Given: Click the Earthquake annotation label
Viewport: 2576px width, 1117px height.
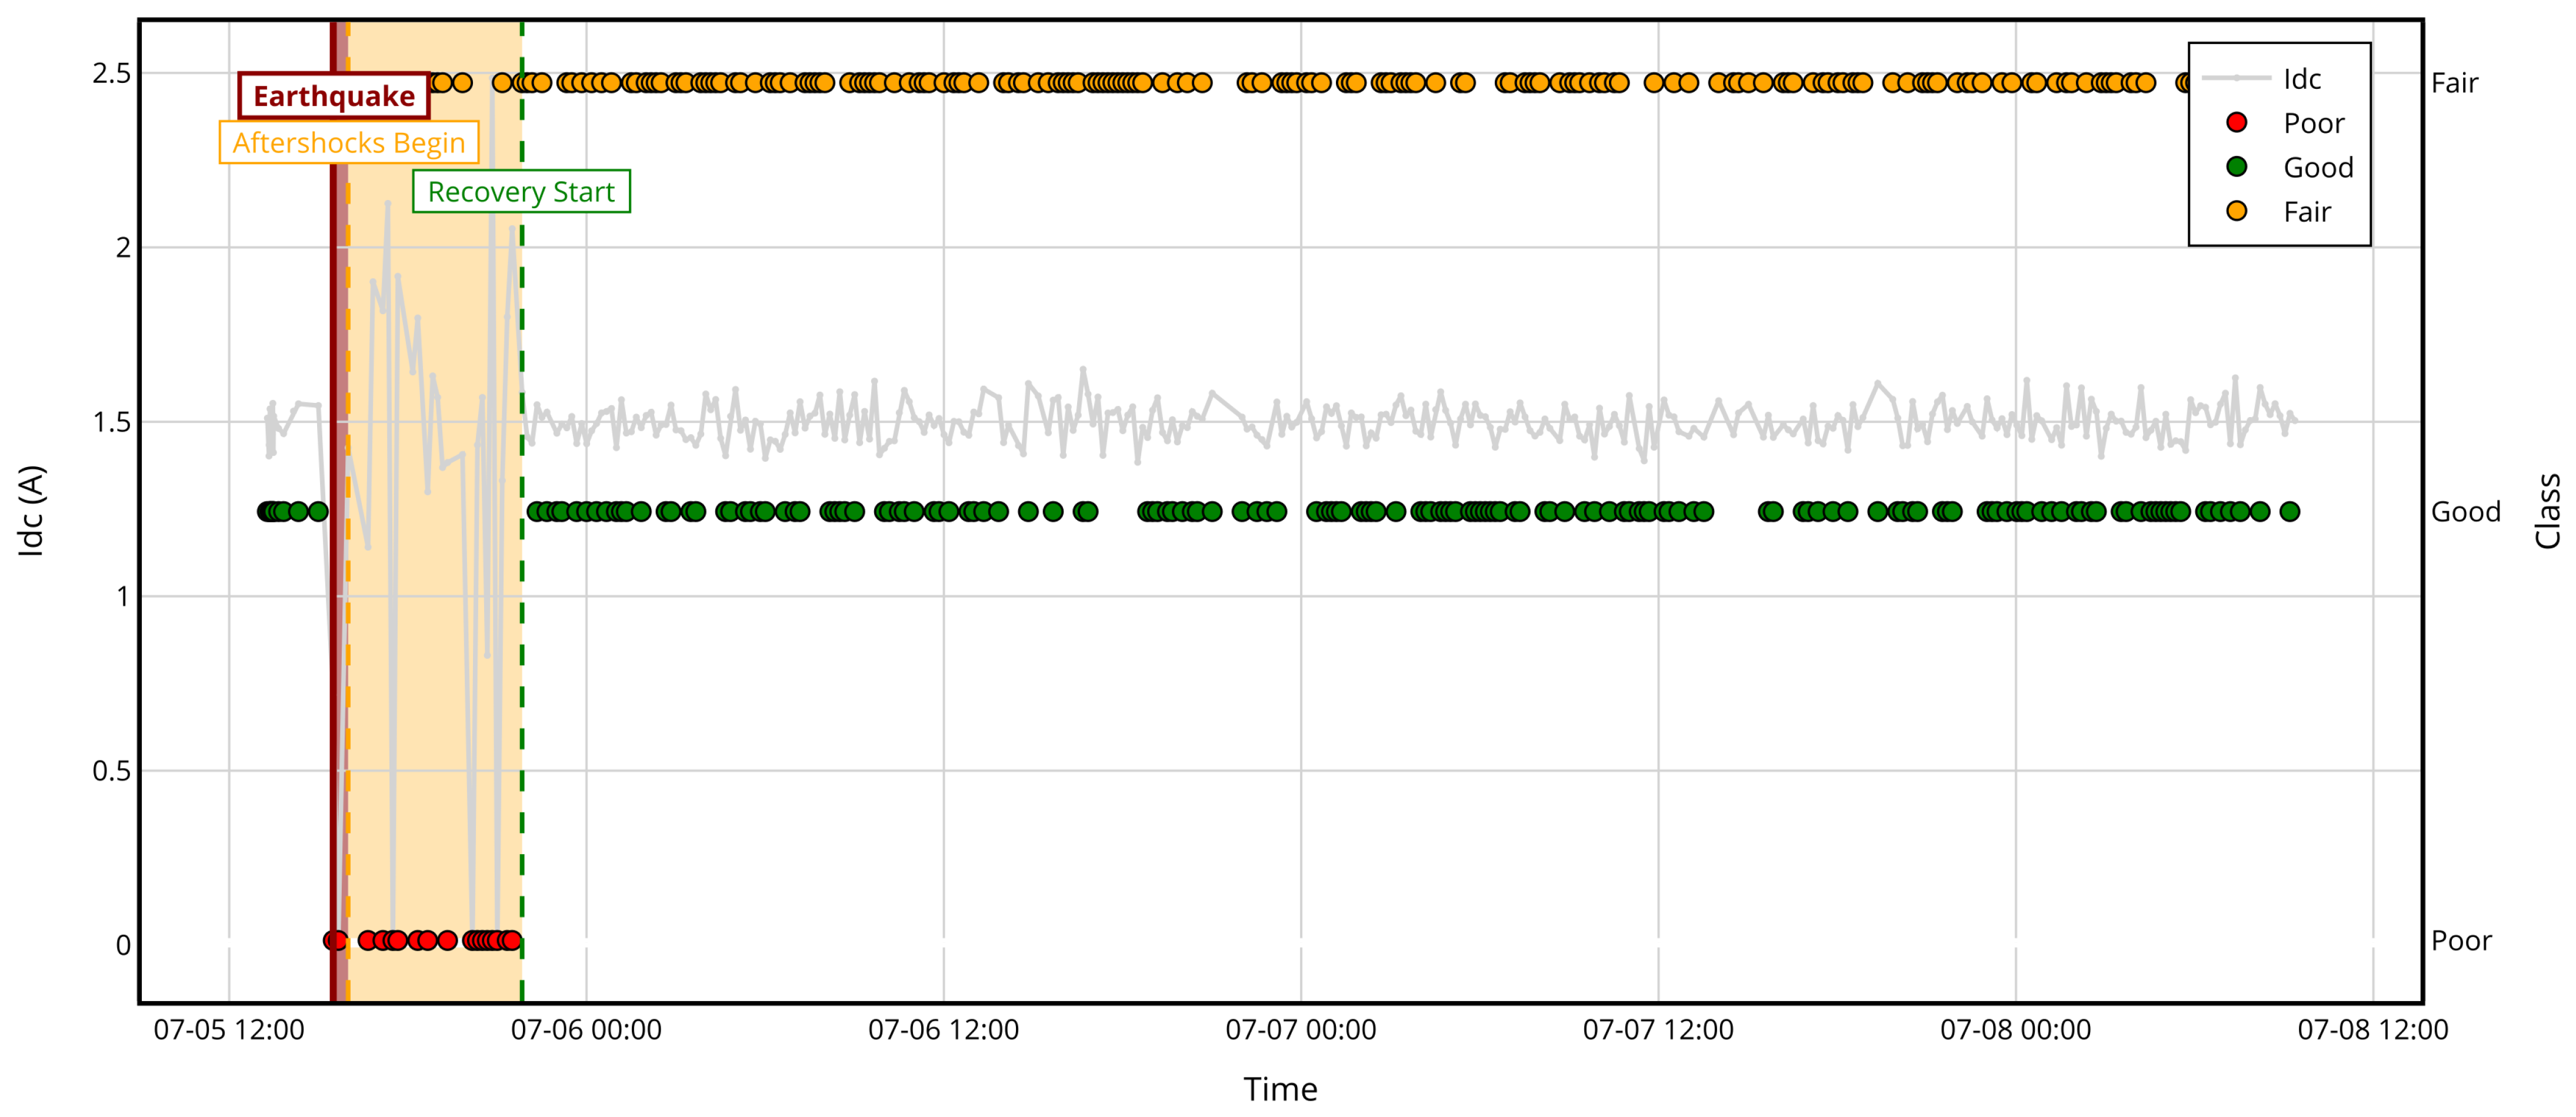Looking at the screenshot, I should click(x=334, y=96).
